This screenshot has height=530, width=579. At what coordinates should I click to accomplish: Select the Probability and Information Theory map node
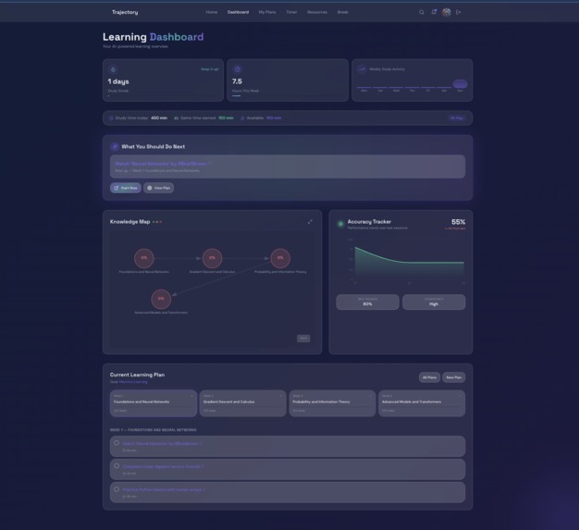pos(280,258)
